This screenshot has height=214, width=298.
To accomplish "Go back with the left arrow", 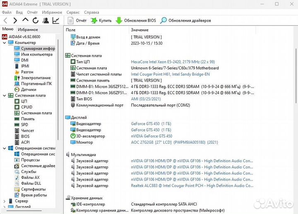I will click(5, 20).
